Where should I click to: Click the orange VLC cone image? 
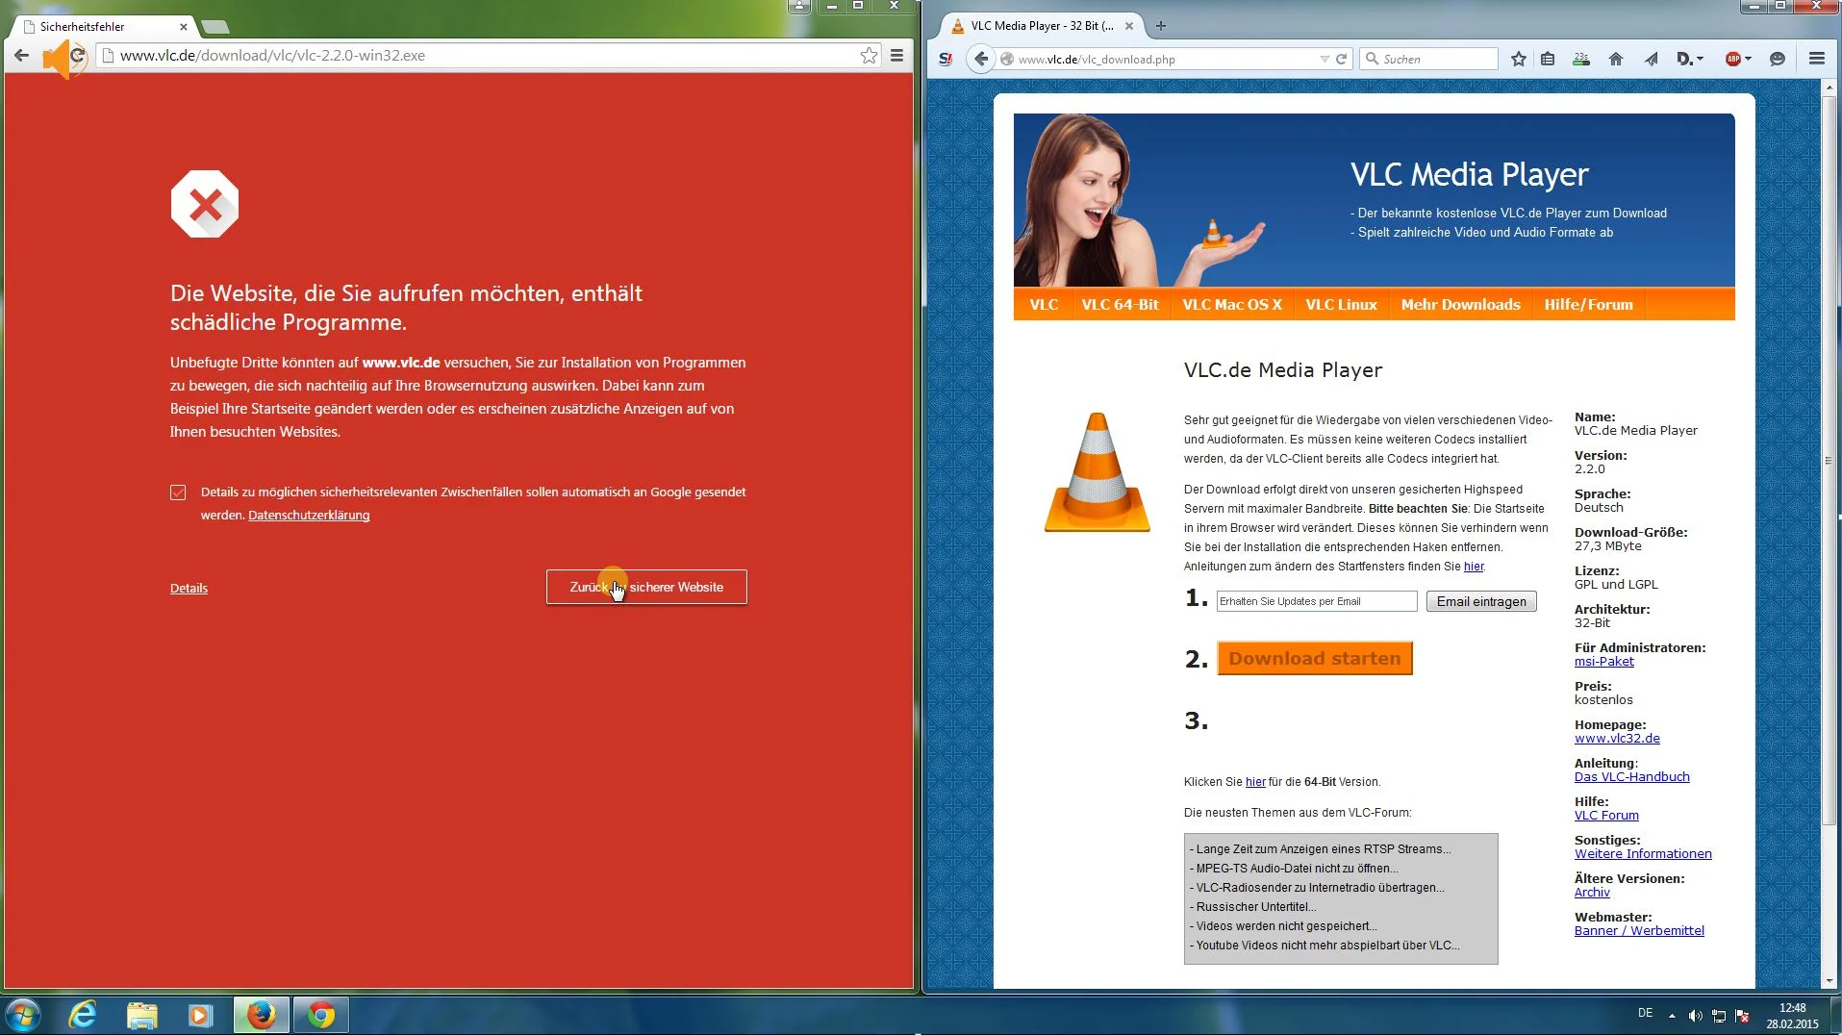1097,472
